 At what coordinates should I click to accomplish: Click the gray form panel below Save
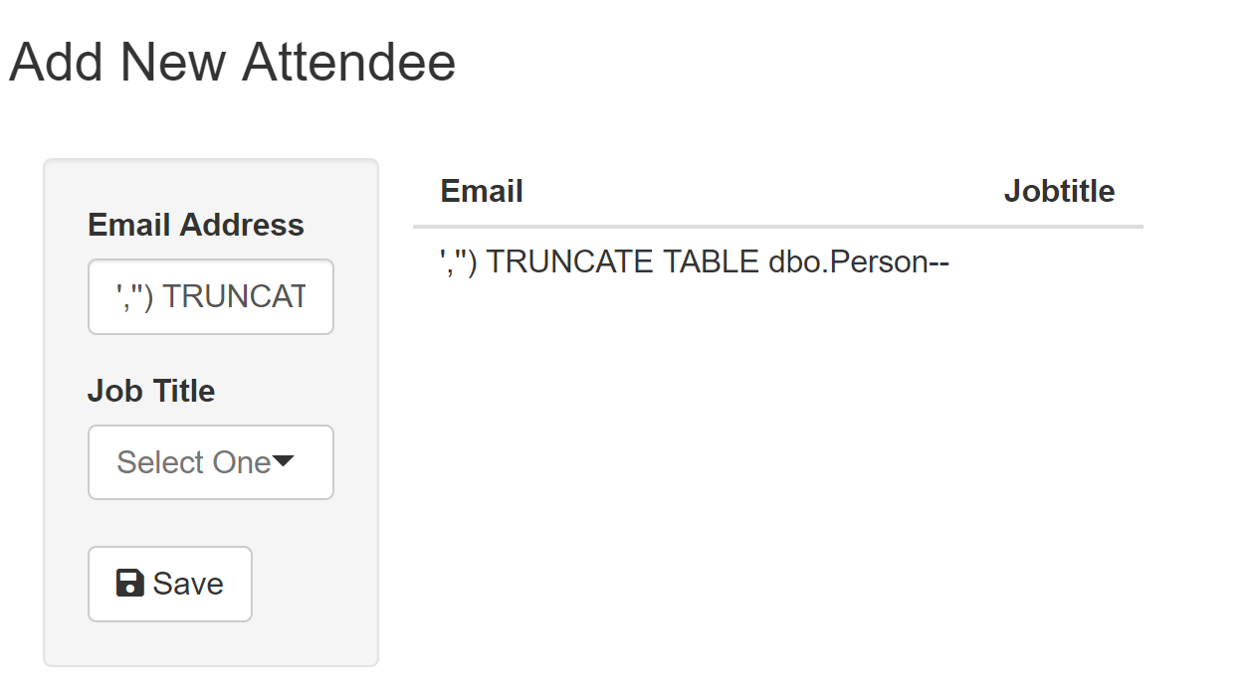click(x=210, y=642)
